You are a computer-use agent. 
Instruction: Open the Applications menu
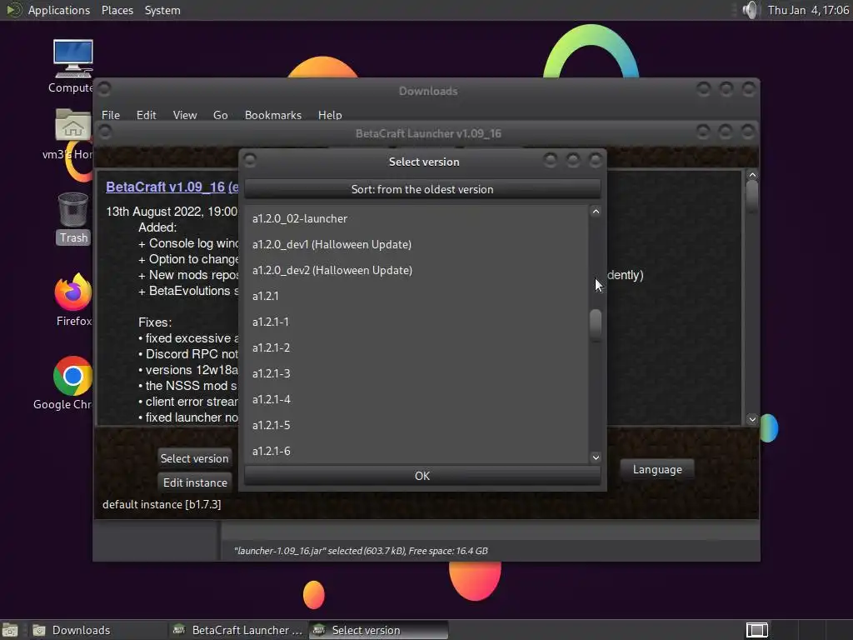59,10
